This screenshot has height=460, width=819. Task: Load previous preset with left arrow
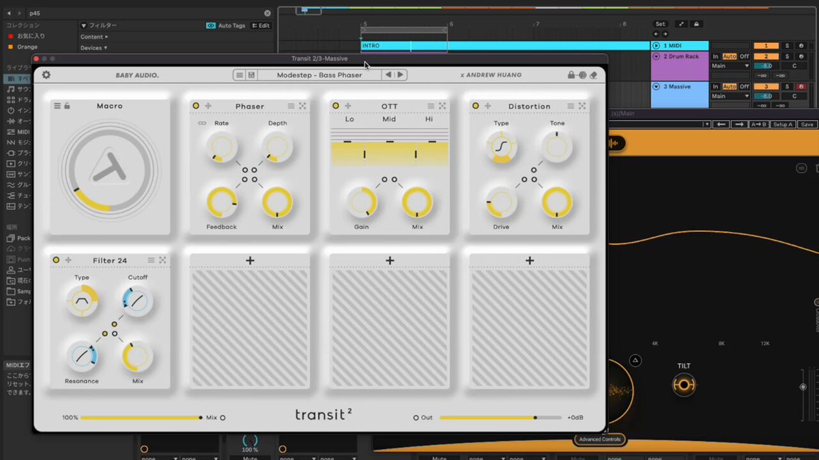click(x=388, y=75)
